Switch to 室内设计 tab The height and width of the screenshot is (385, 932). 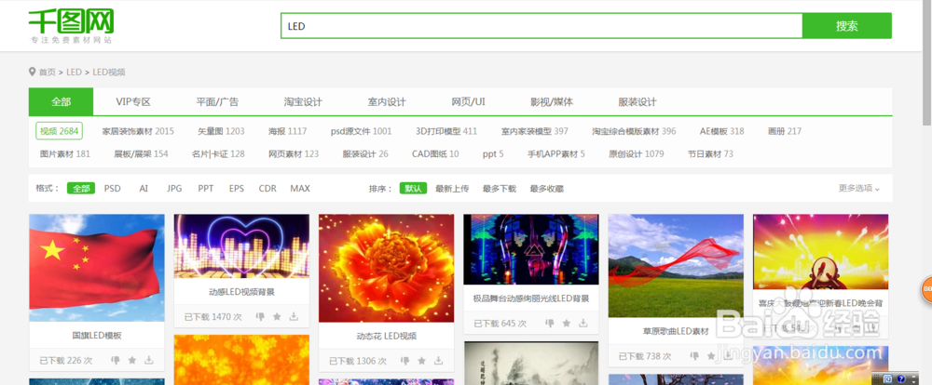[x=387, y=102]
